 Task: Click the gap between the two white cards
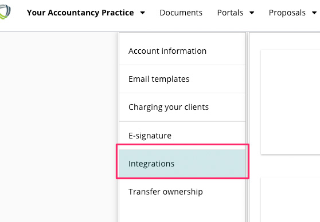click(290, 166)
